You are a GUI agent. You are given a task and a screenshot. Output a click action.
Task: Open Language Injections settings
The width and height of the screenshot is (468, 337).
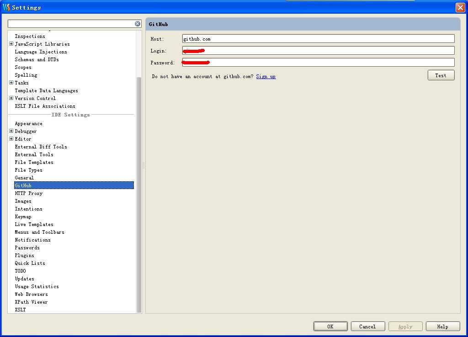(41, 52)
